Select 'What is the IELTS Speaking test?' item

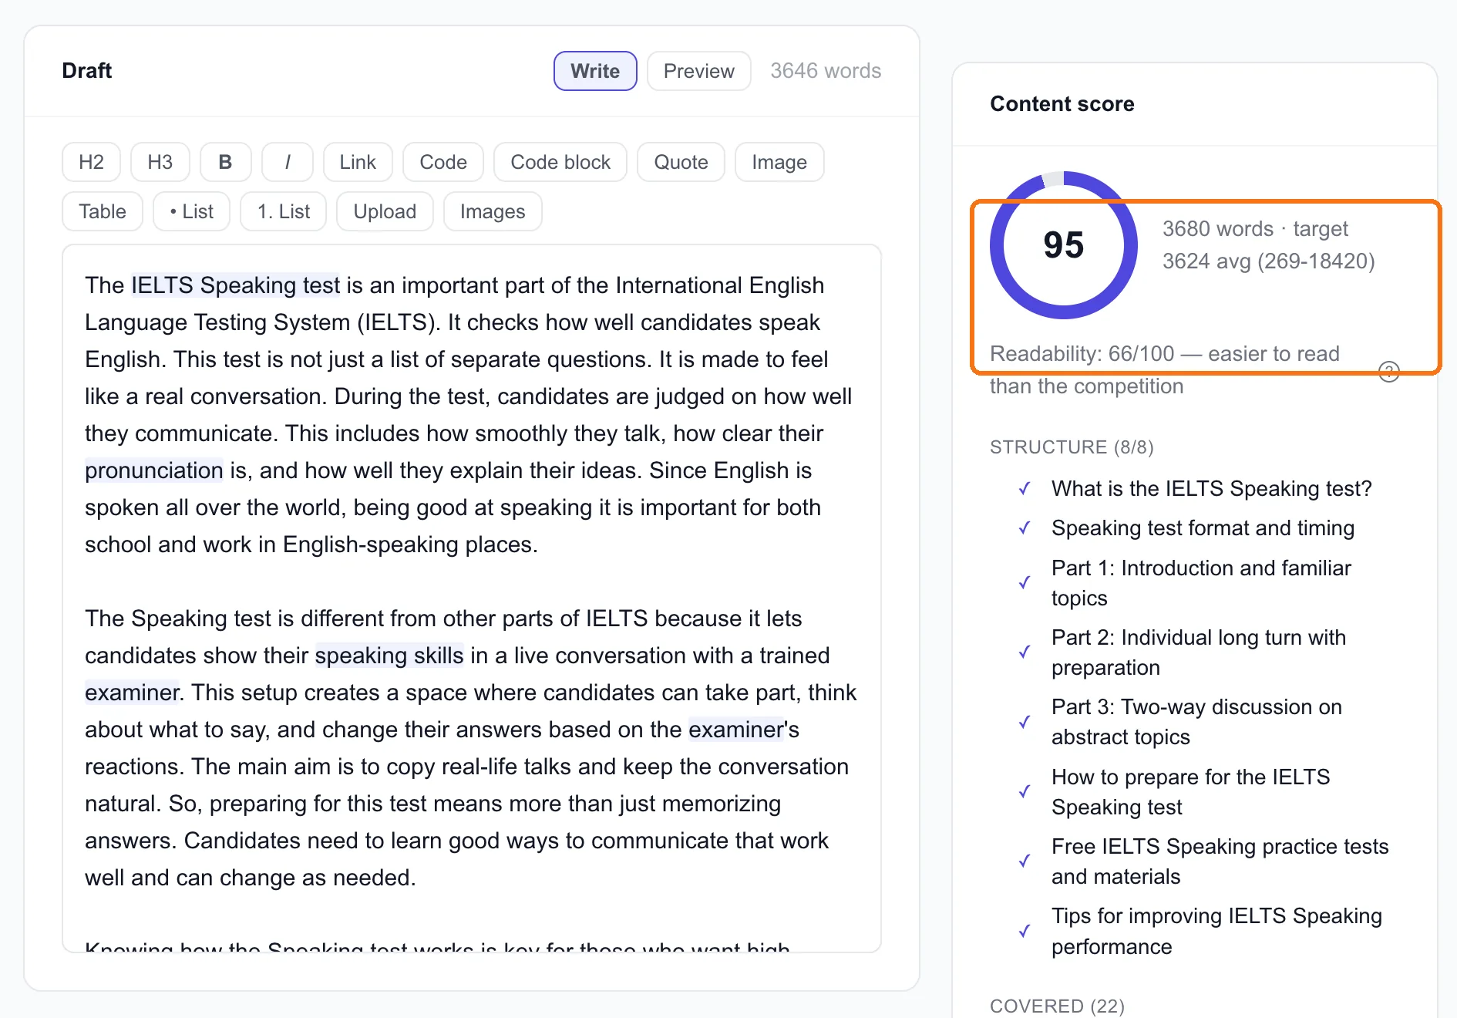(1212, 489)
